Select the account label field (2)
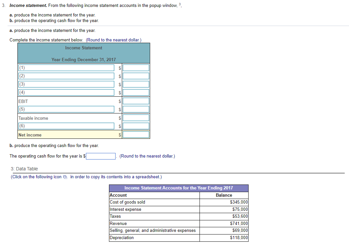Screen dimensions: 349x247 (x=66, y=76)
